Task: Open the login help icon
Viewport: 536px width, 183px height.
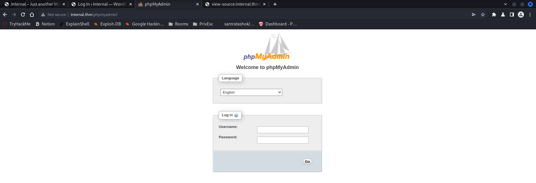Action: (x=236, y=115)
